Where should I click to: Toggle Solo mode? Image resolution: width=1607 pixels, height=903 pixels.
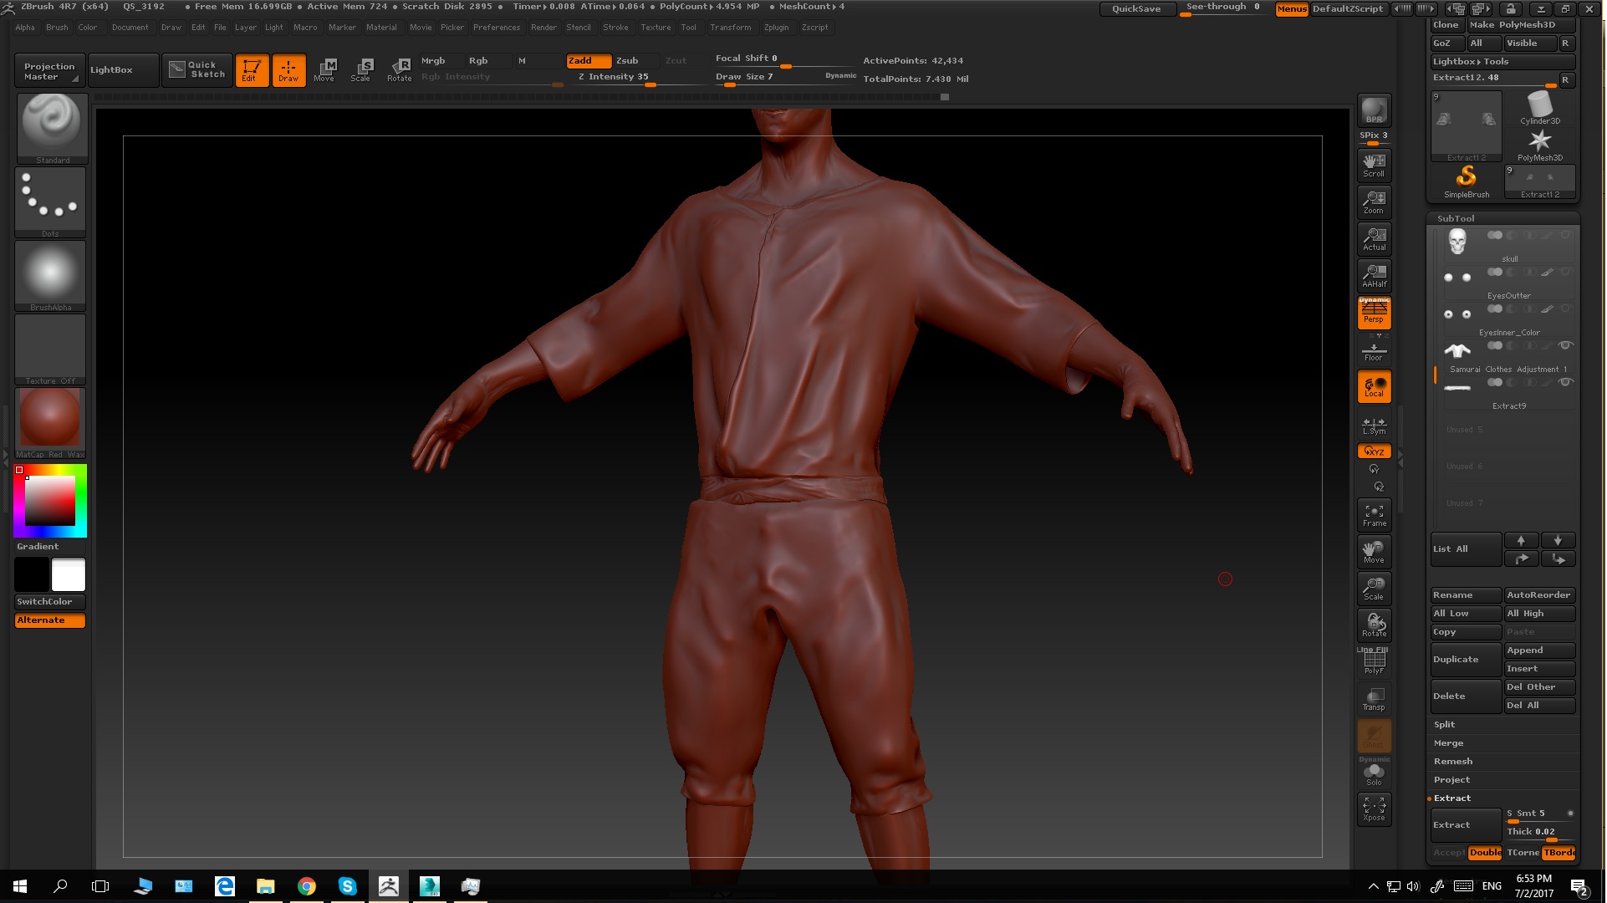click(x=1375, y=773)
